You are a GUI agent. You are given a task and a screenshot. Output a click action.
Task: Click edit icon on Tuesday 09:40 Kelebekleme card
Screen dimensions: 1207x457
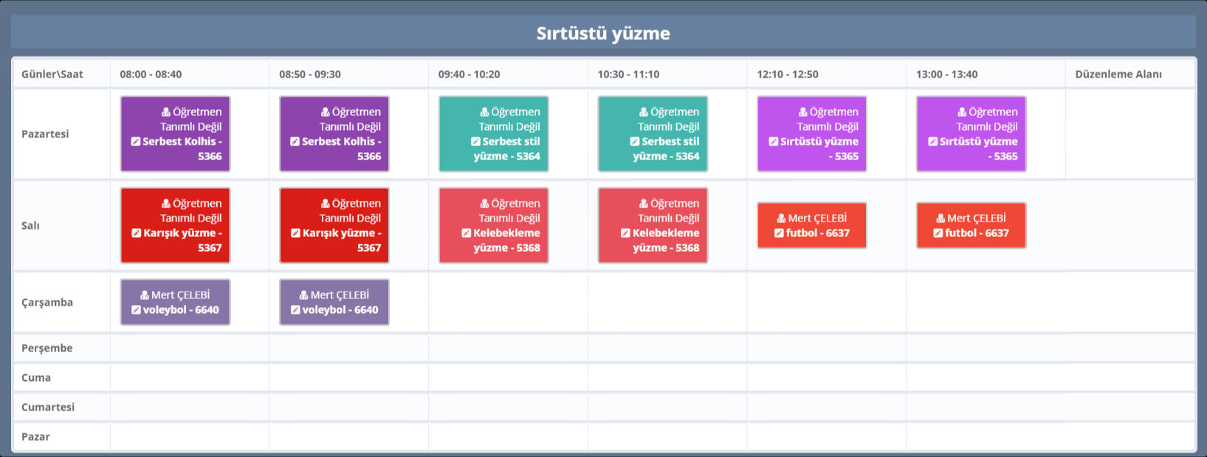[x=467, y=233]
